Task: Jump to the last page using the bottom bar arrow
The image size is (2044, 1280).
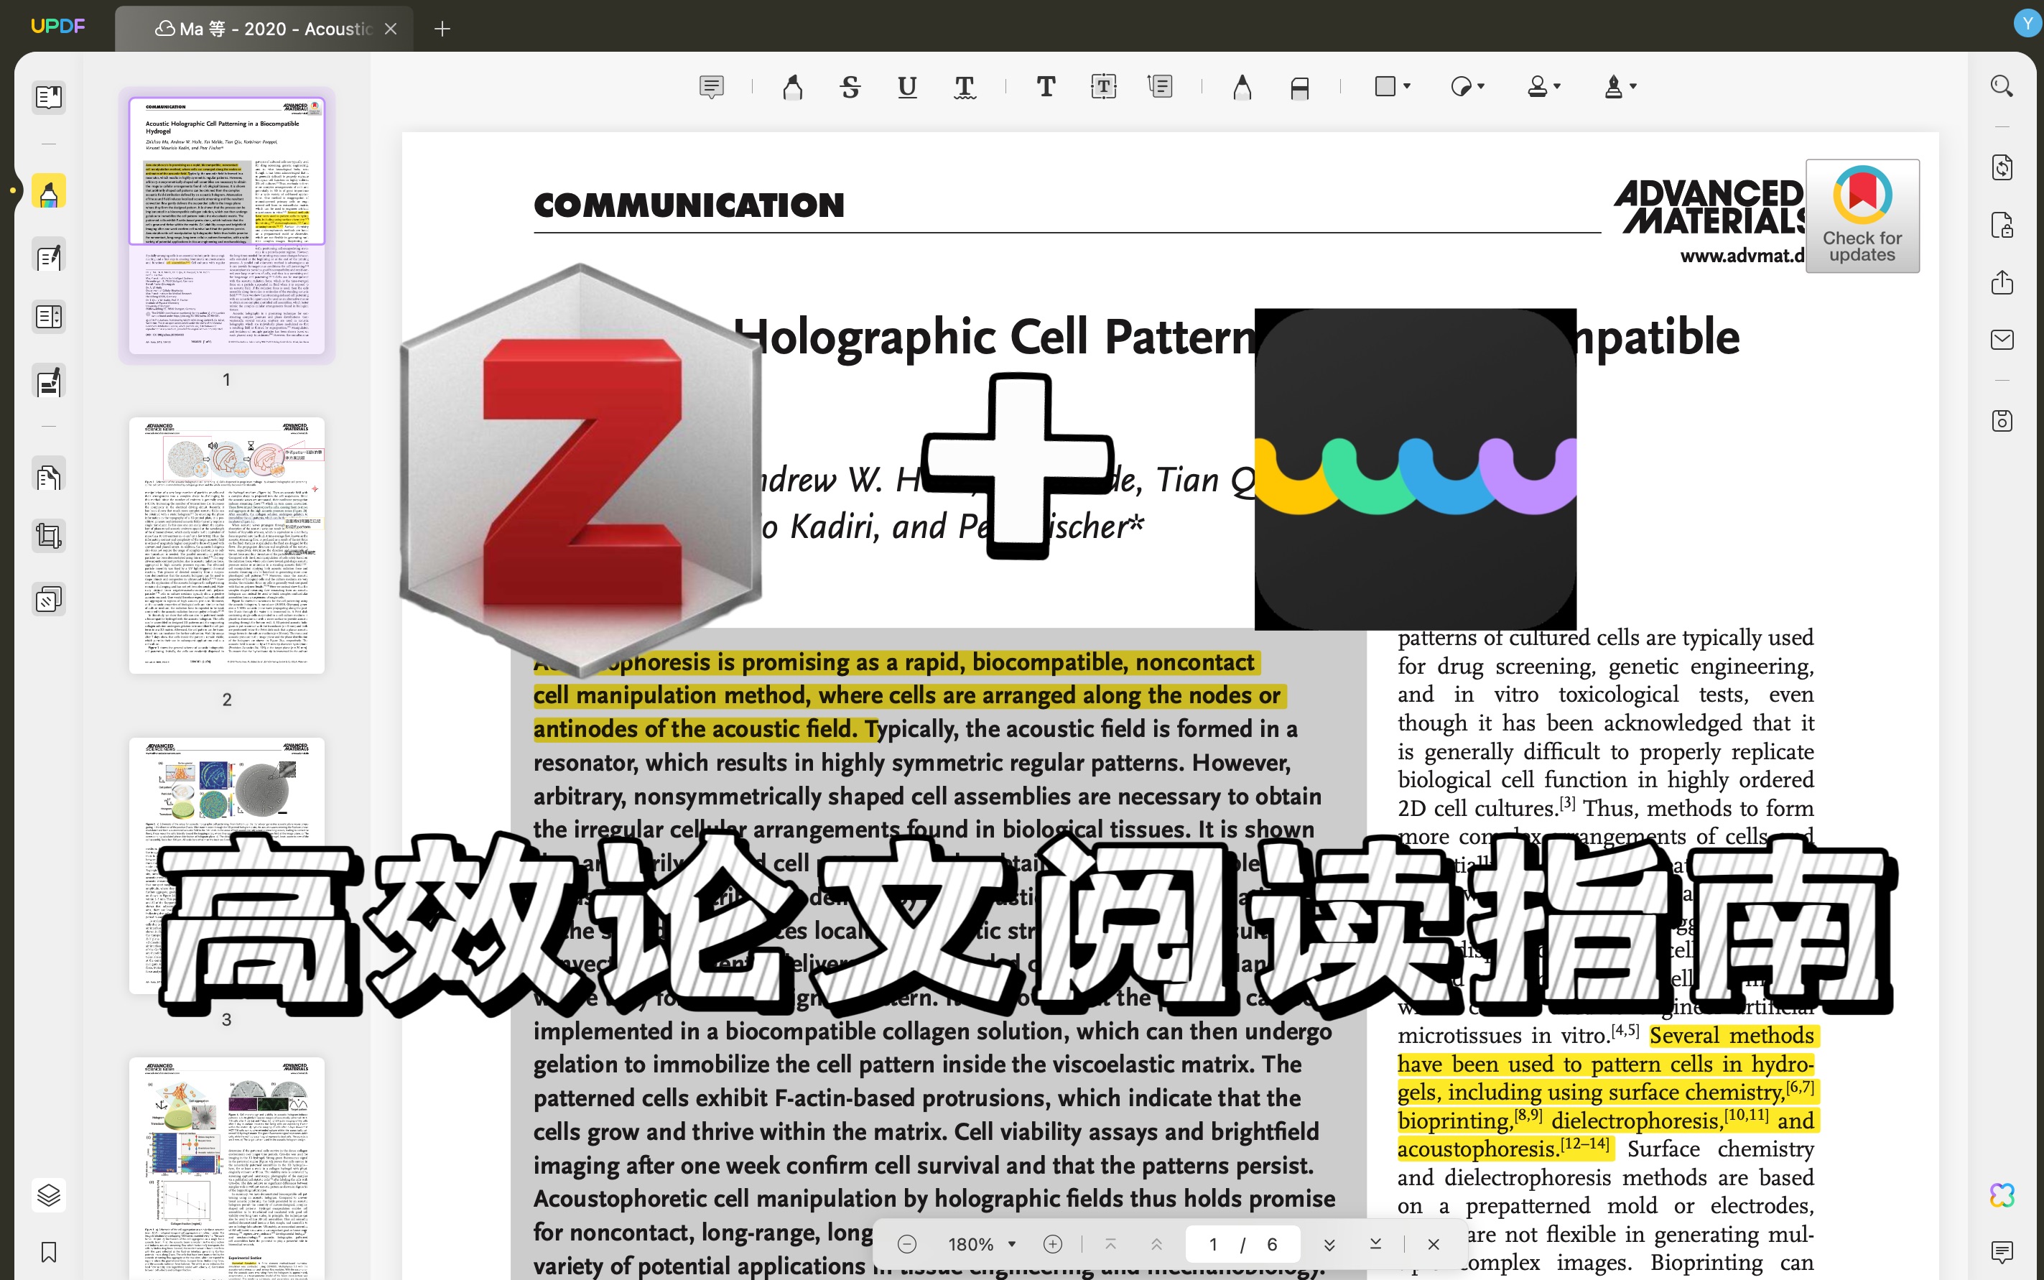Action: coord(1375,1243)
